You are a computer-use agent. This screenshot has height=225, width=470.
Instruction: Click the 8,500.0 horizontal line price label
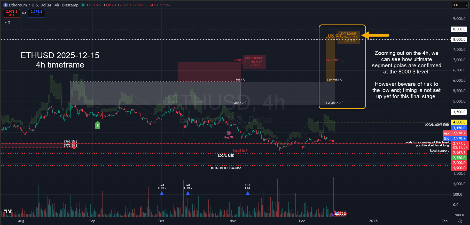point(459,29)
